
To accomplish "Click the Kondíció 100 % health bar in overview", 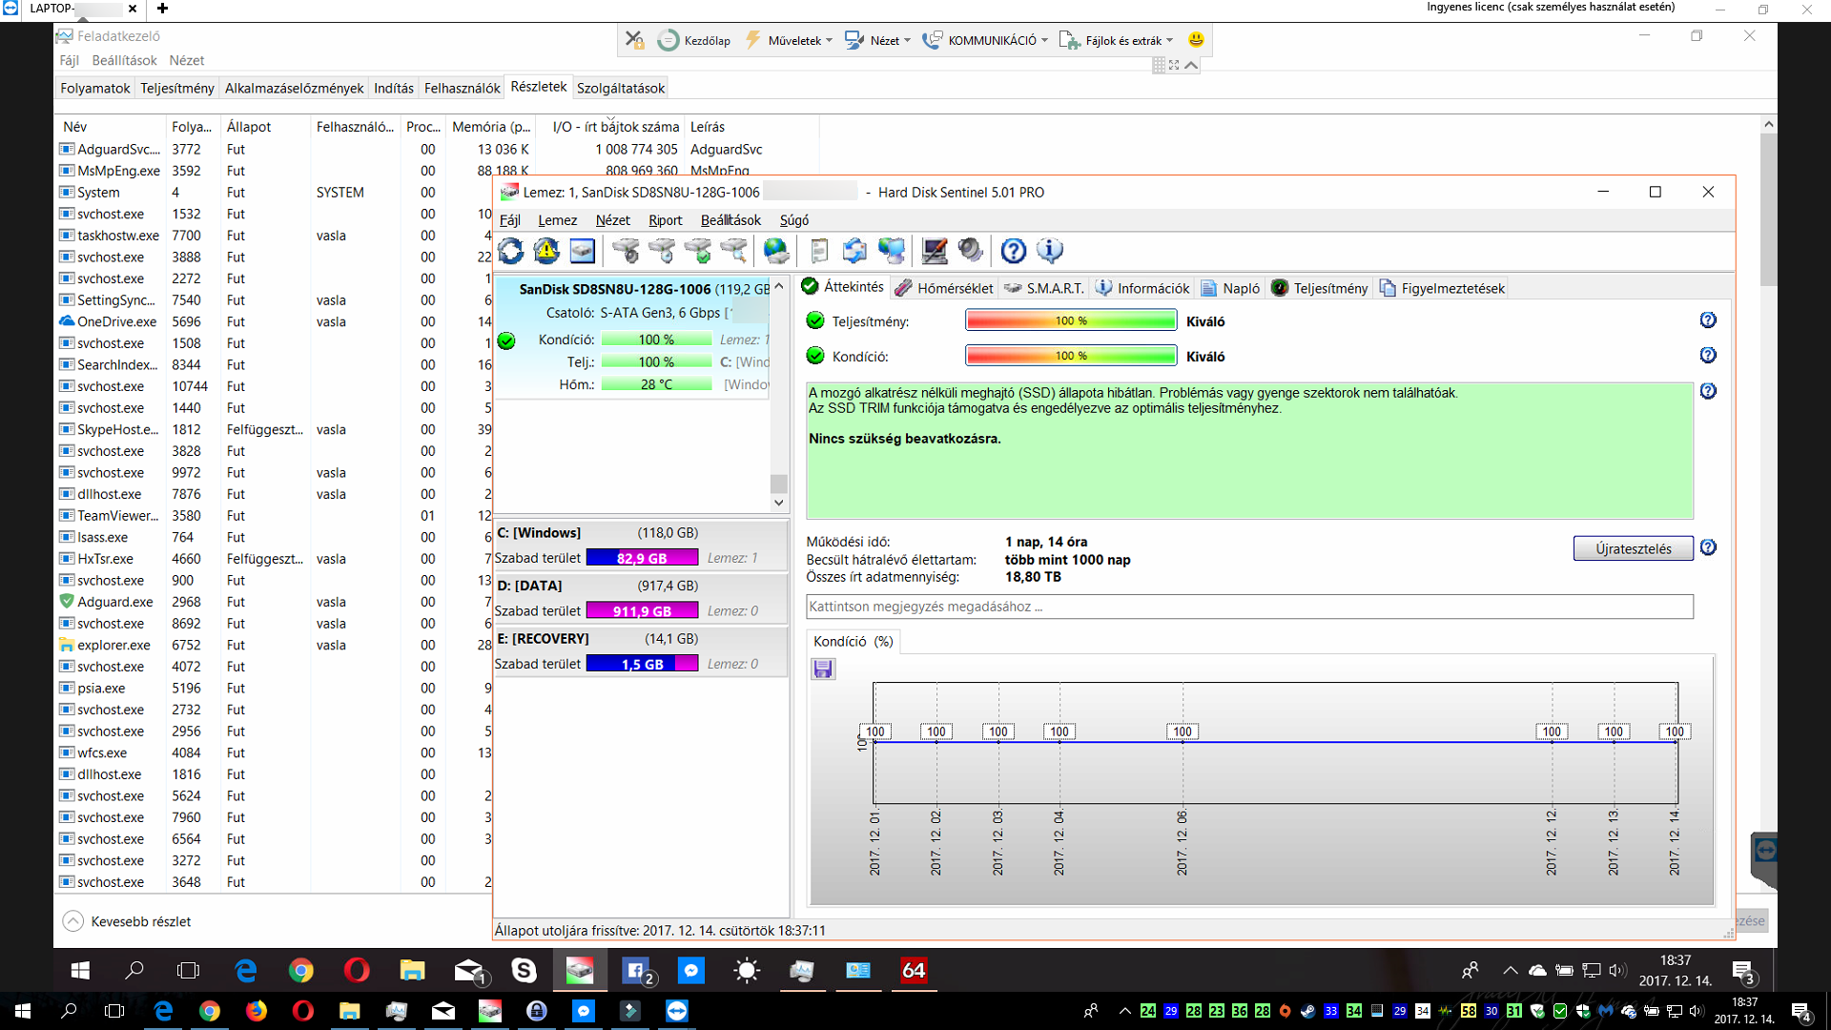I will [1071, 356].
